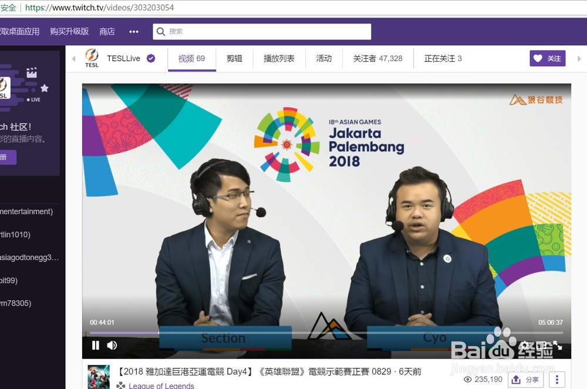Viewport: 587px width, 389px height.
Task: Pause the video playback
Action: pos(96,345)
